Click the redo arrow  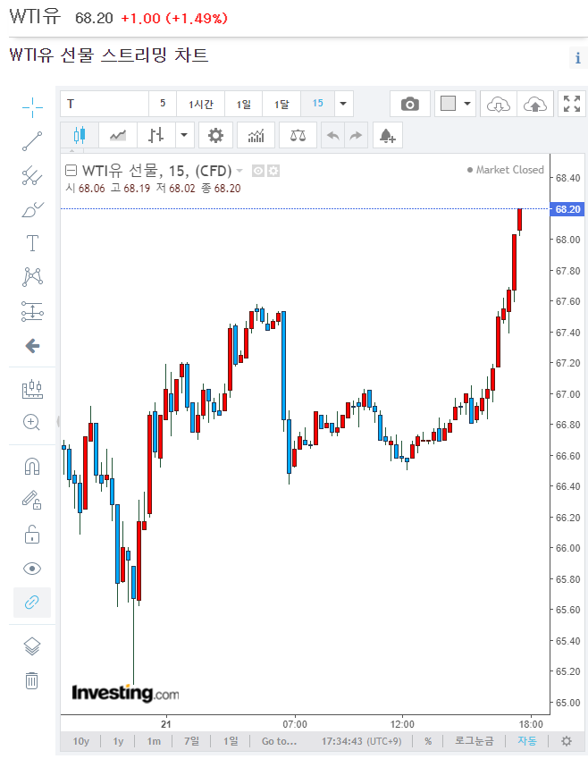[x=356, y=135]
